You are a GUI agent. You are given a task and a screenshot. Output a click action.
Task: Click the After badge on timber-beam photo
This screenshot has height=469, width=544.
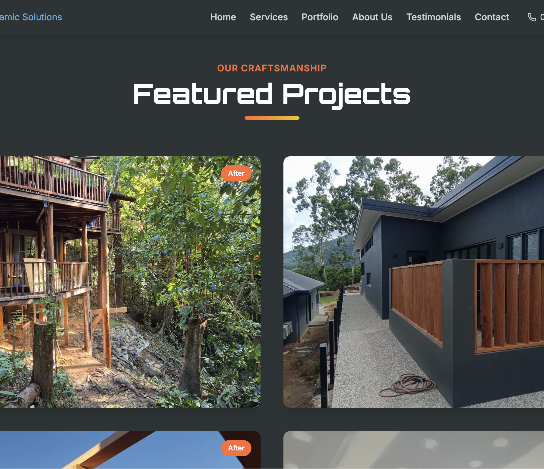point(236,448)
